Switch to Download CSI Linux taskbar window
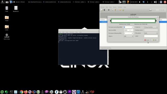 click(x=35, y=2)
